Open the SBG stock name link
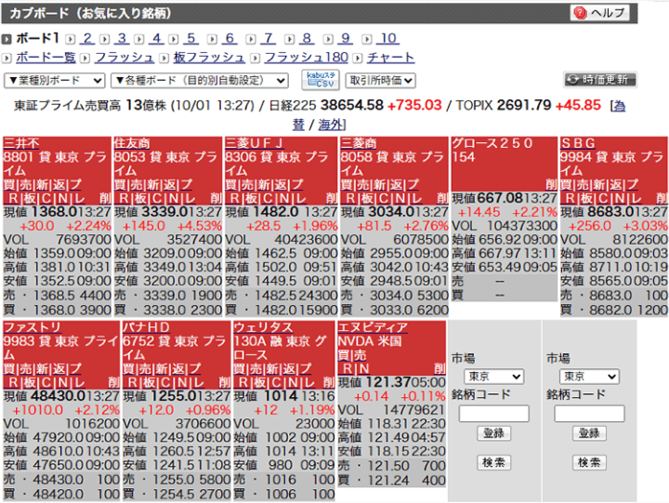669x503 pixels. point(578,143)
